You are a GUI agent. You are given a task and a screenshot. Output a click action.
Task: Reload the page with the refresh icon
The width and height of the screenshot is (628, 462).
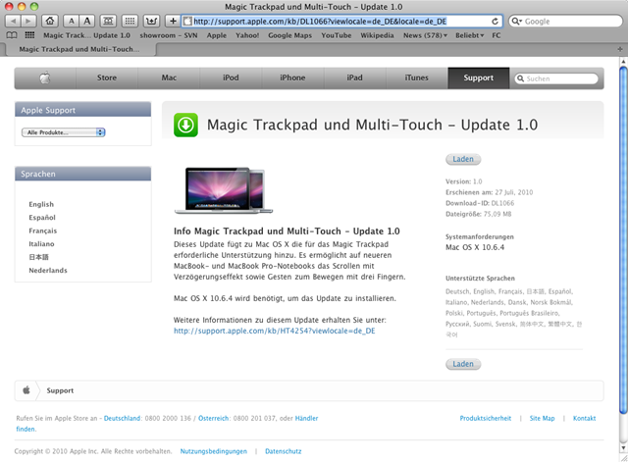[496, 21]
